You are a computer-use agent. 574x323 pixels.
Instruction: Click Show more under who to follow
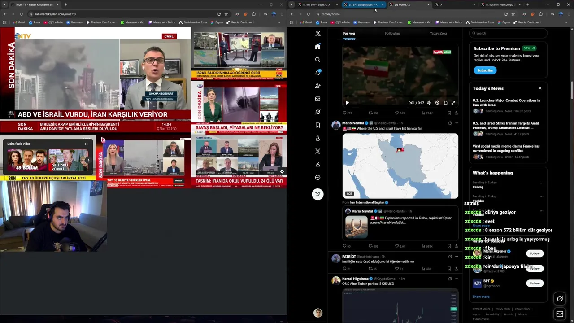coord(481,297)
